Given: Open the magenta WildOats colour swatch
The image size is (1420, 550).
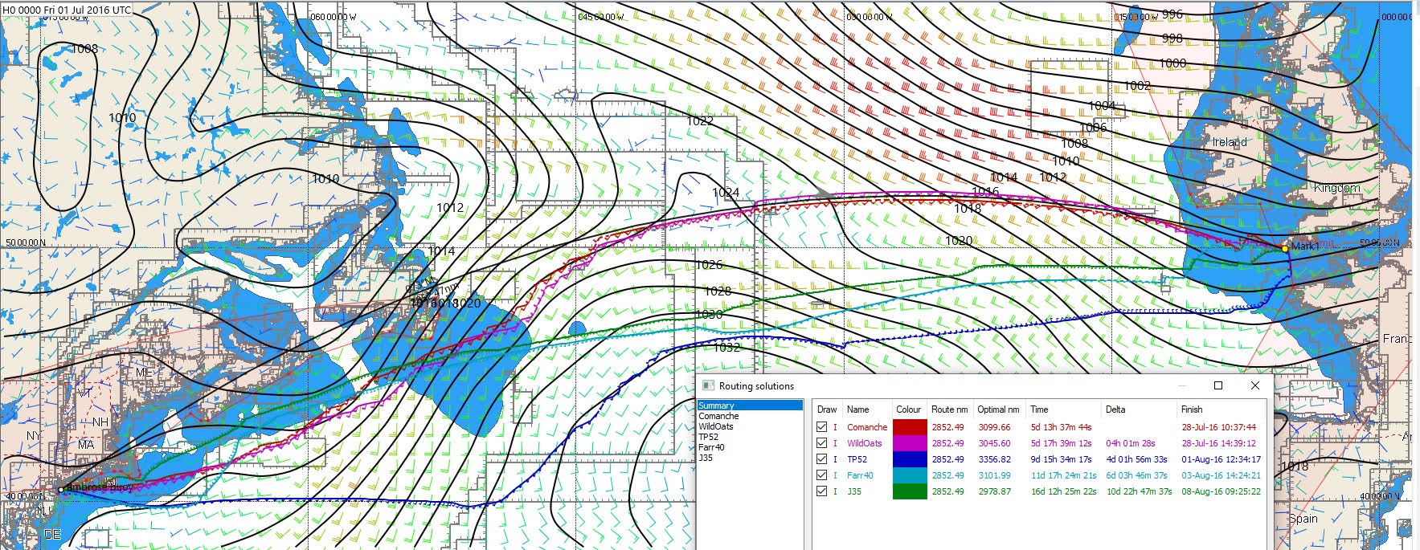Looking at the screenshot, I should [909, 443].
